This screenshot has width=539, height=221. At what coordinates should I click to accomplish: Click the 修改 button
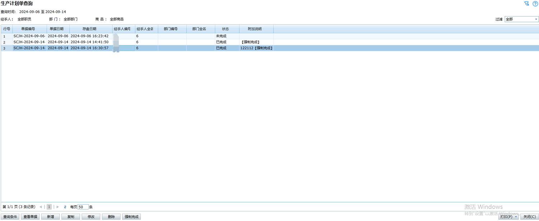click(x=91, y=217)
